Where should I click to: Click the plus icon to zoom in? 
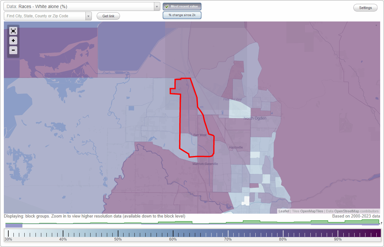[13, 41]
